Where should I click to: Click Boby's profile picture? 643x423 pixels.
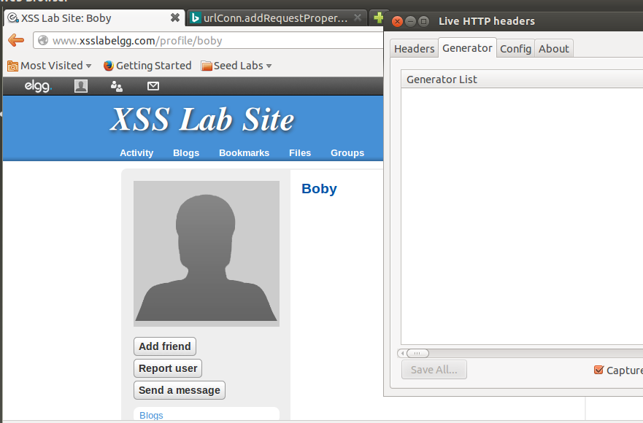pos(207,254)
